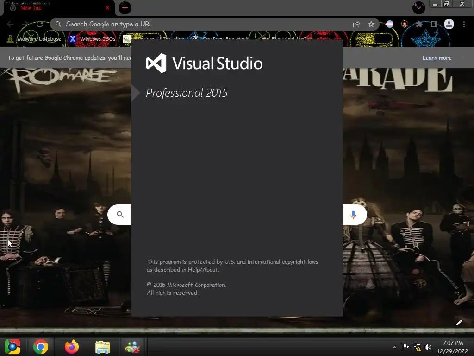The width and height of the screenshot is (474, 356).
Task: Click the Chrome back arrow
Action: (x=10, y=24)
